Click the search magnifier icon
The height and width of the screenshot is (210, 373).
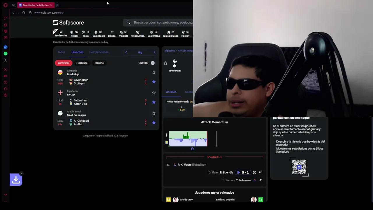click(129, 22)
